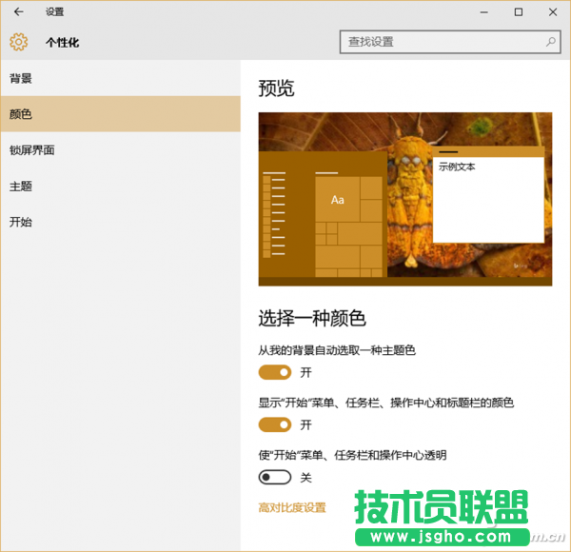The image size is (571, 552).
Task: Maximize the 设置 window
Action: pyautogui.click(x=519, y=12)
